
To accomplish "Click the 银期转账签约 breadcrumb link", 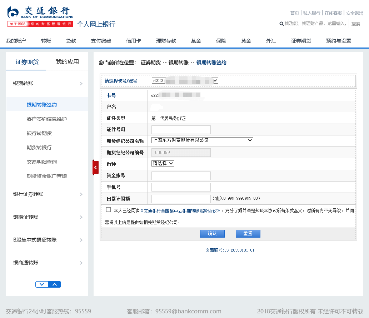I will [211, 63].
